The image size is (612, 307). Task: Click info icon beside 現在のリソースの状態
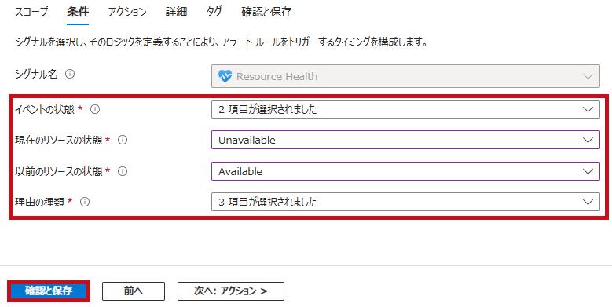123,140
